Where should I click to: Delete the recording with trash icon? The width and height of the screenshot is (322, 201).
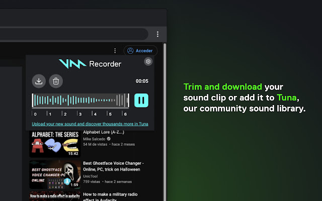56,81
